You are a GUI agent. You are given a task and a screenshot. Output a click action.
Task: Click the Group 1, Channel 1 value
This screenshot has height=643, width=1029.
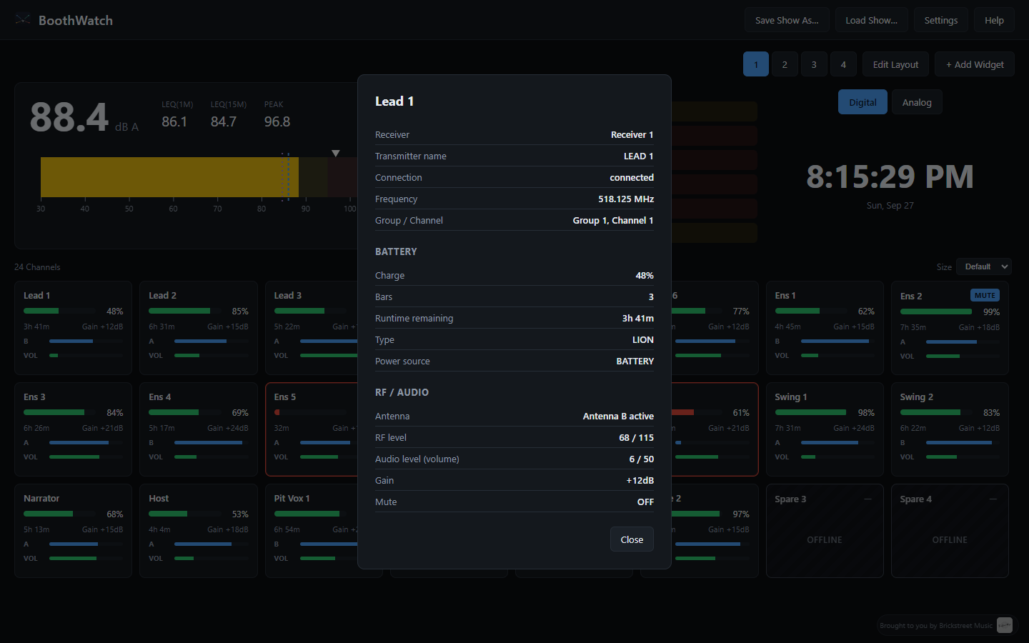click(613, 220)
